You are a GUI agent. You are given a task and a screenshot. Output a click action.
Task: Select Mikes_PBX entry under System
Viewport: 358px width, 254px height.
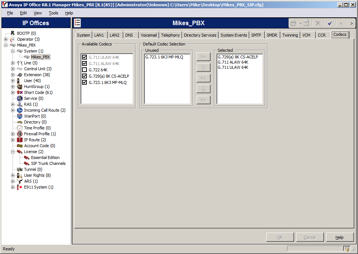40,57
